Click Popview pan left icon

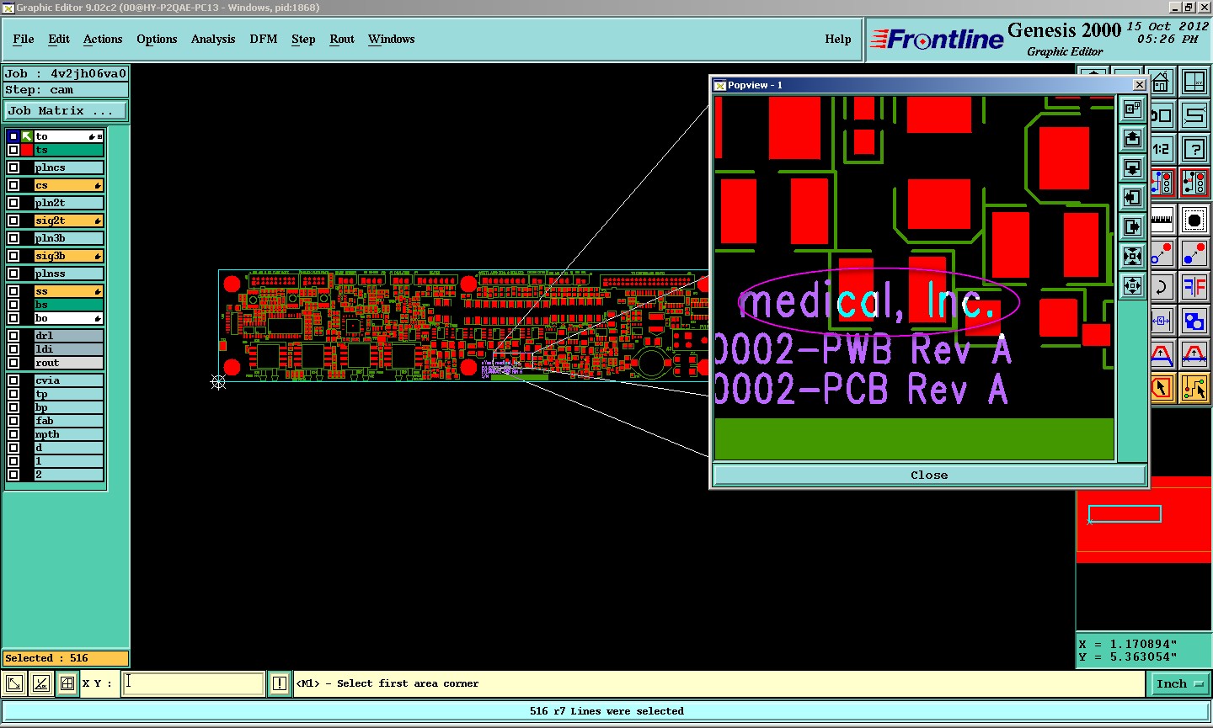[1133, 198]
